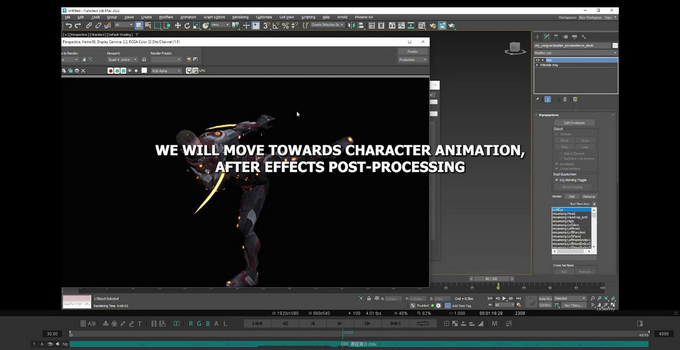This screenshot has height=350, width=680.
Task: Open the Viewport dropdown in render window
Action: [x=122, y=60]
